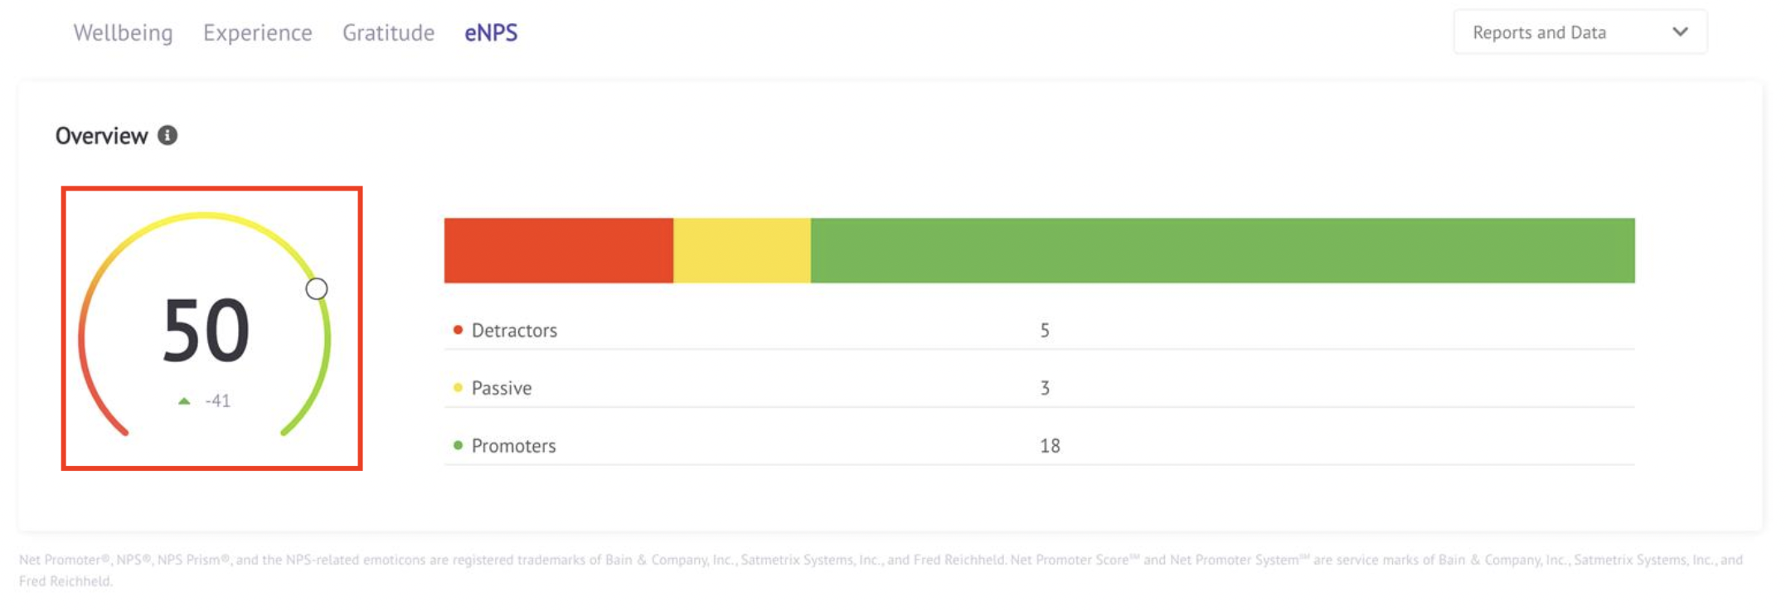Expand details under the Passive row

501,387
